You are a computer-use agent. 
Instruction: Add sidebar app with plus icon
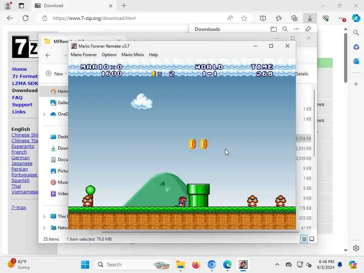356,84
